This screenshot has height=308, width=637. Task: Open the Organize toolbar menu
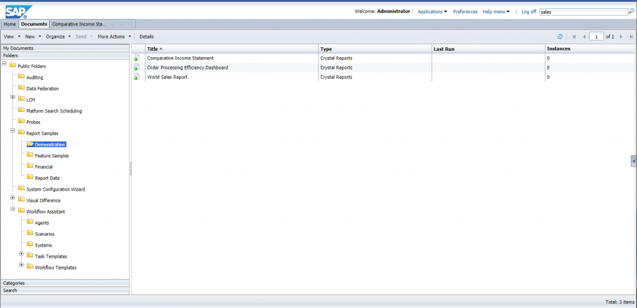58,37
